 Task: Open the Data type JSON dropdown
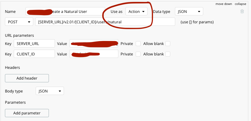[x=189, y=12]
